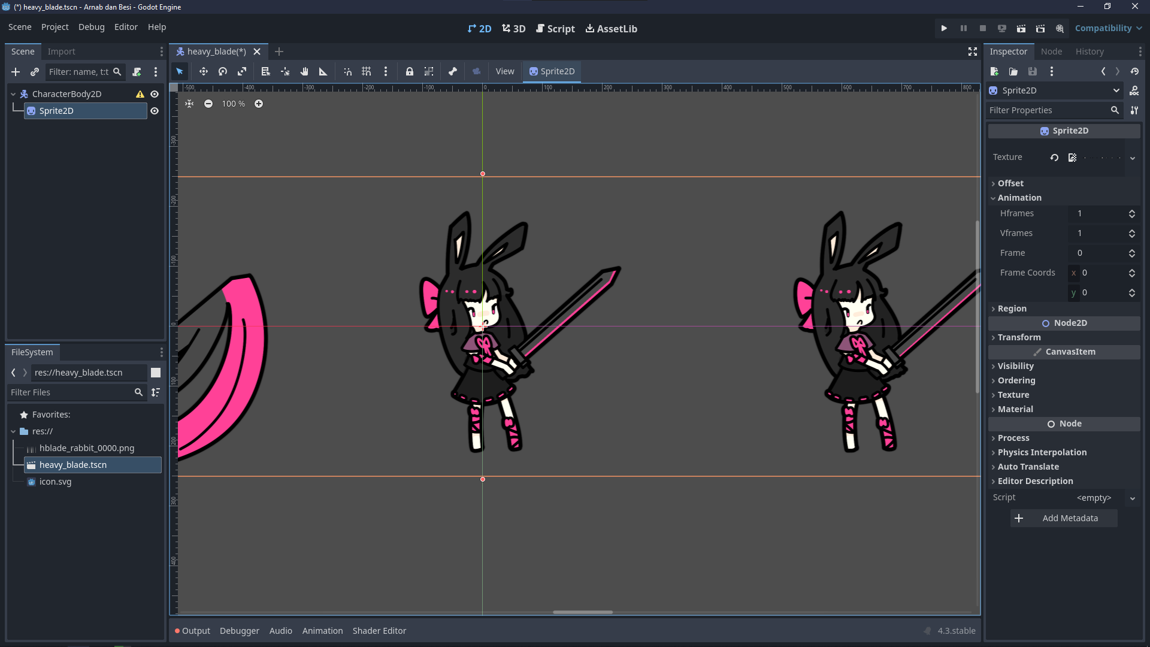Image resolution: width=1150 pixels, height=647 pixels.
Task: Activate the Rotate Mode tool
Action: [223, 71]
